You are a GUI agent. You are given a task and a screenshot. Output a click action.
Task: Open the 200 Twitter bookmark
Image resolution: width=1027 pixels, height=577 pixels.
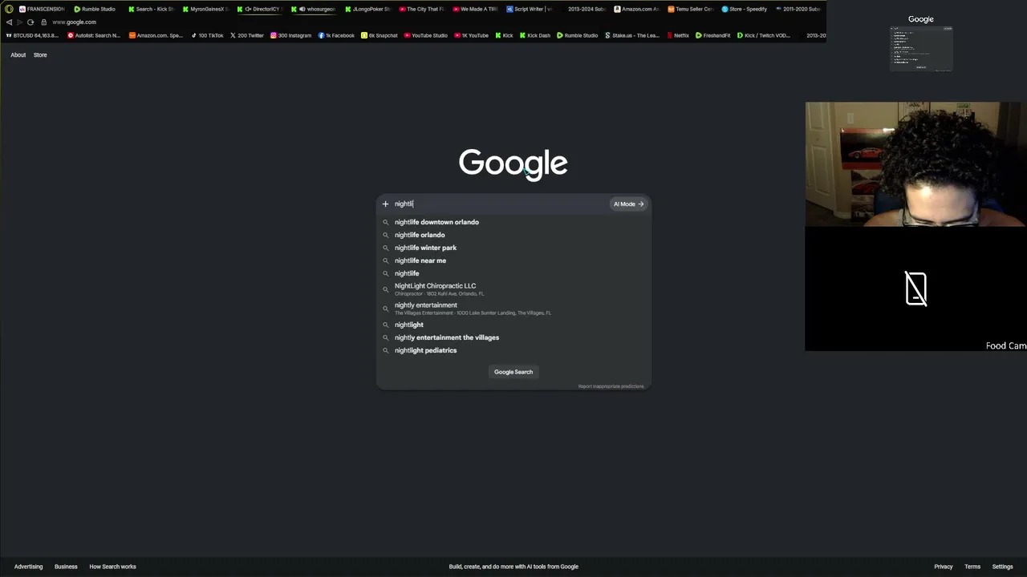coord(247,35)
